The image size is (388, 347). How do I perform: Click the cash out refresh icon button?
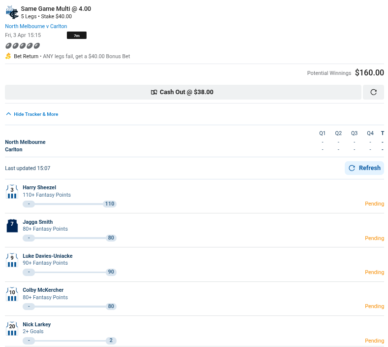(x=373, y=92)
